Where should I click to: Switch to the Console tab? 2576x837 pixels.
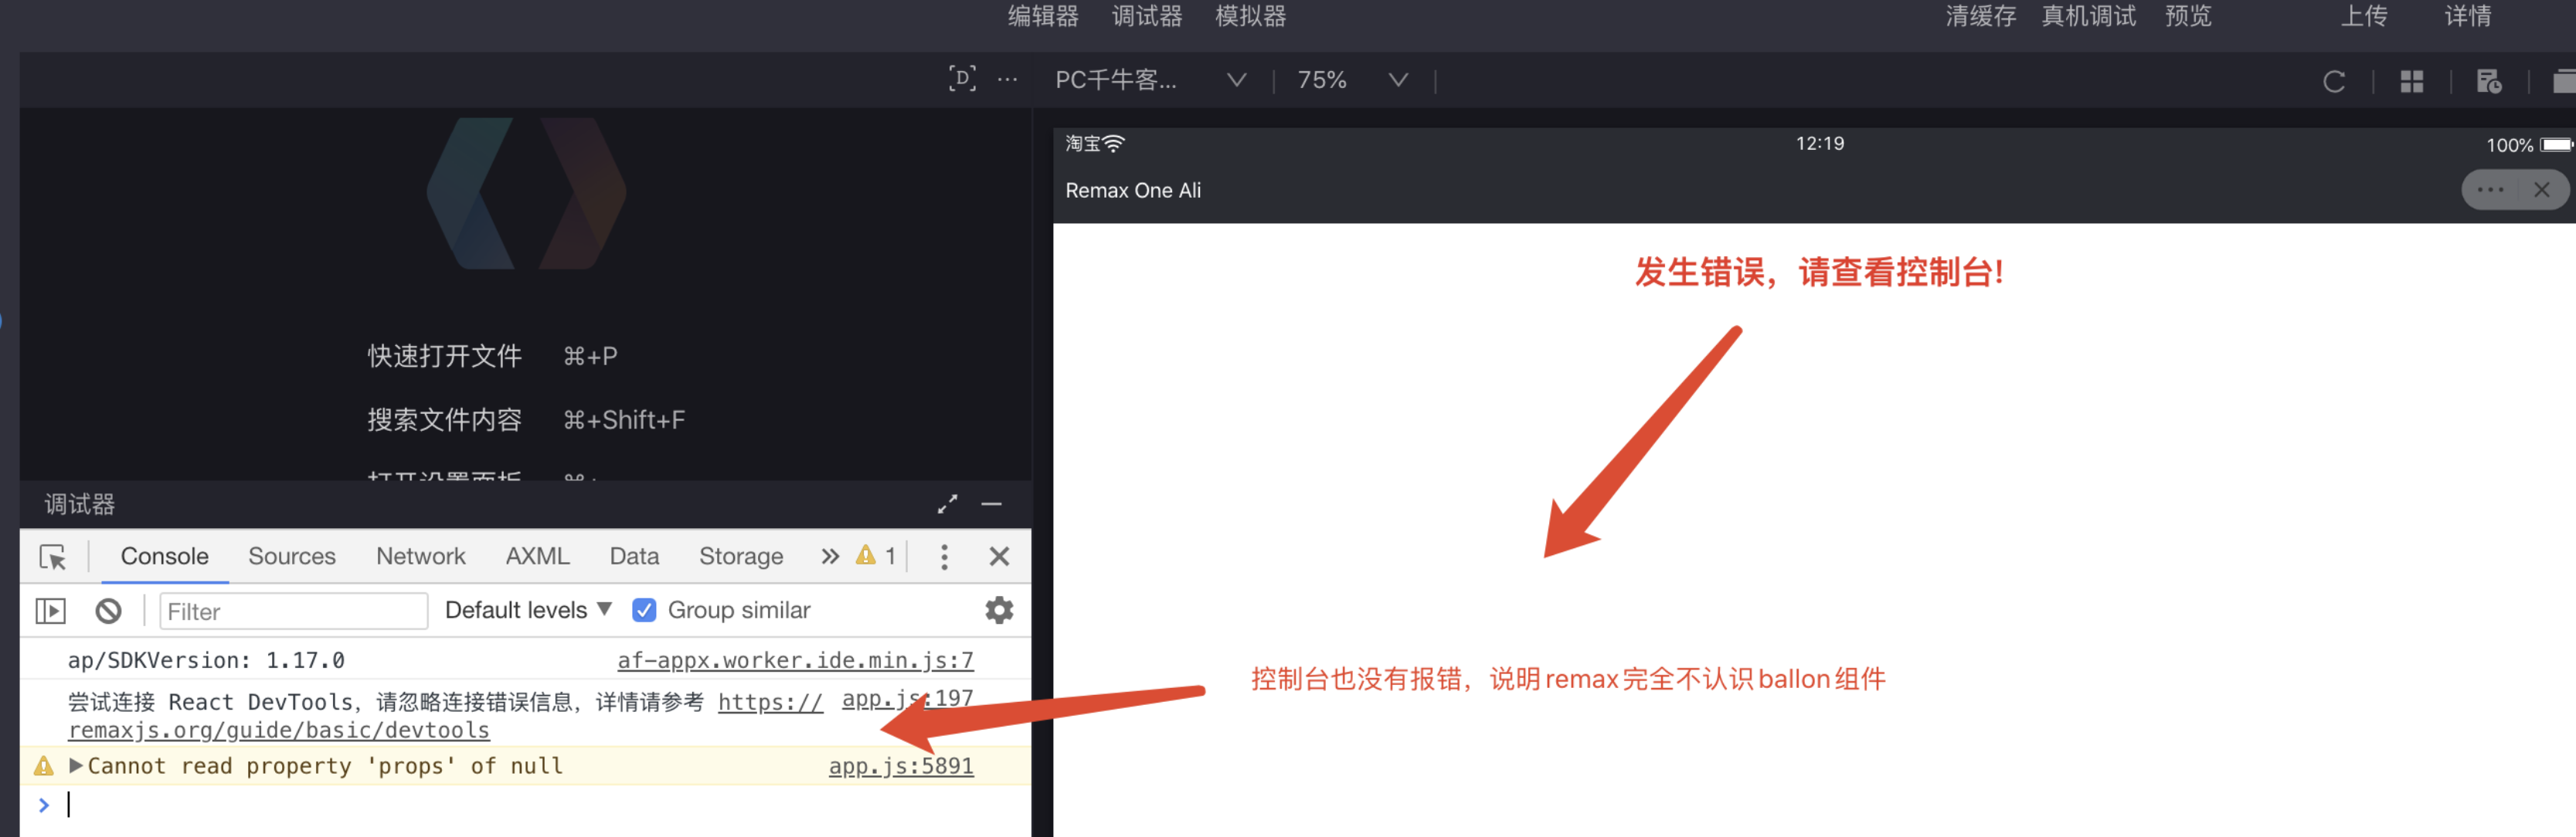click(164, 557)
